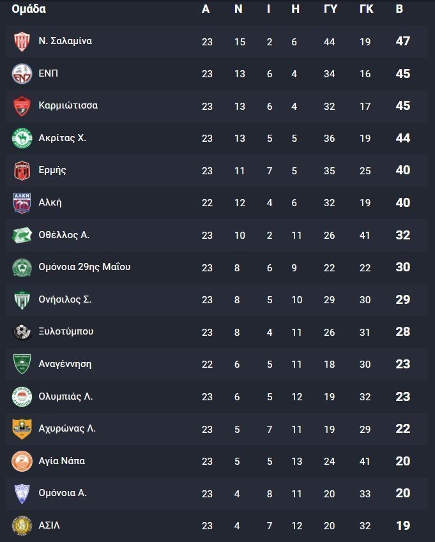The width and height of the screenshot is (435, 542).
Task: Click the Αλκή team logo
Action: coord(22,203)
